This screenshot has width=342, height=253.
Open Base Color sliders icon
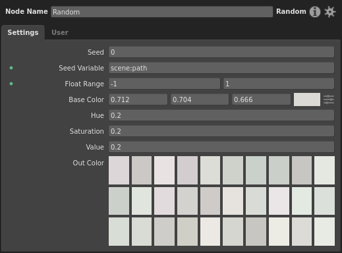[x=329, y=99]
